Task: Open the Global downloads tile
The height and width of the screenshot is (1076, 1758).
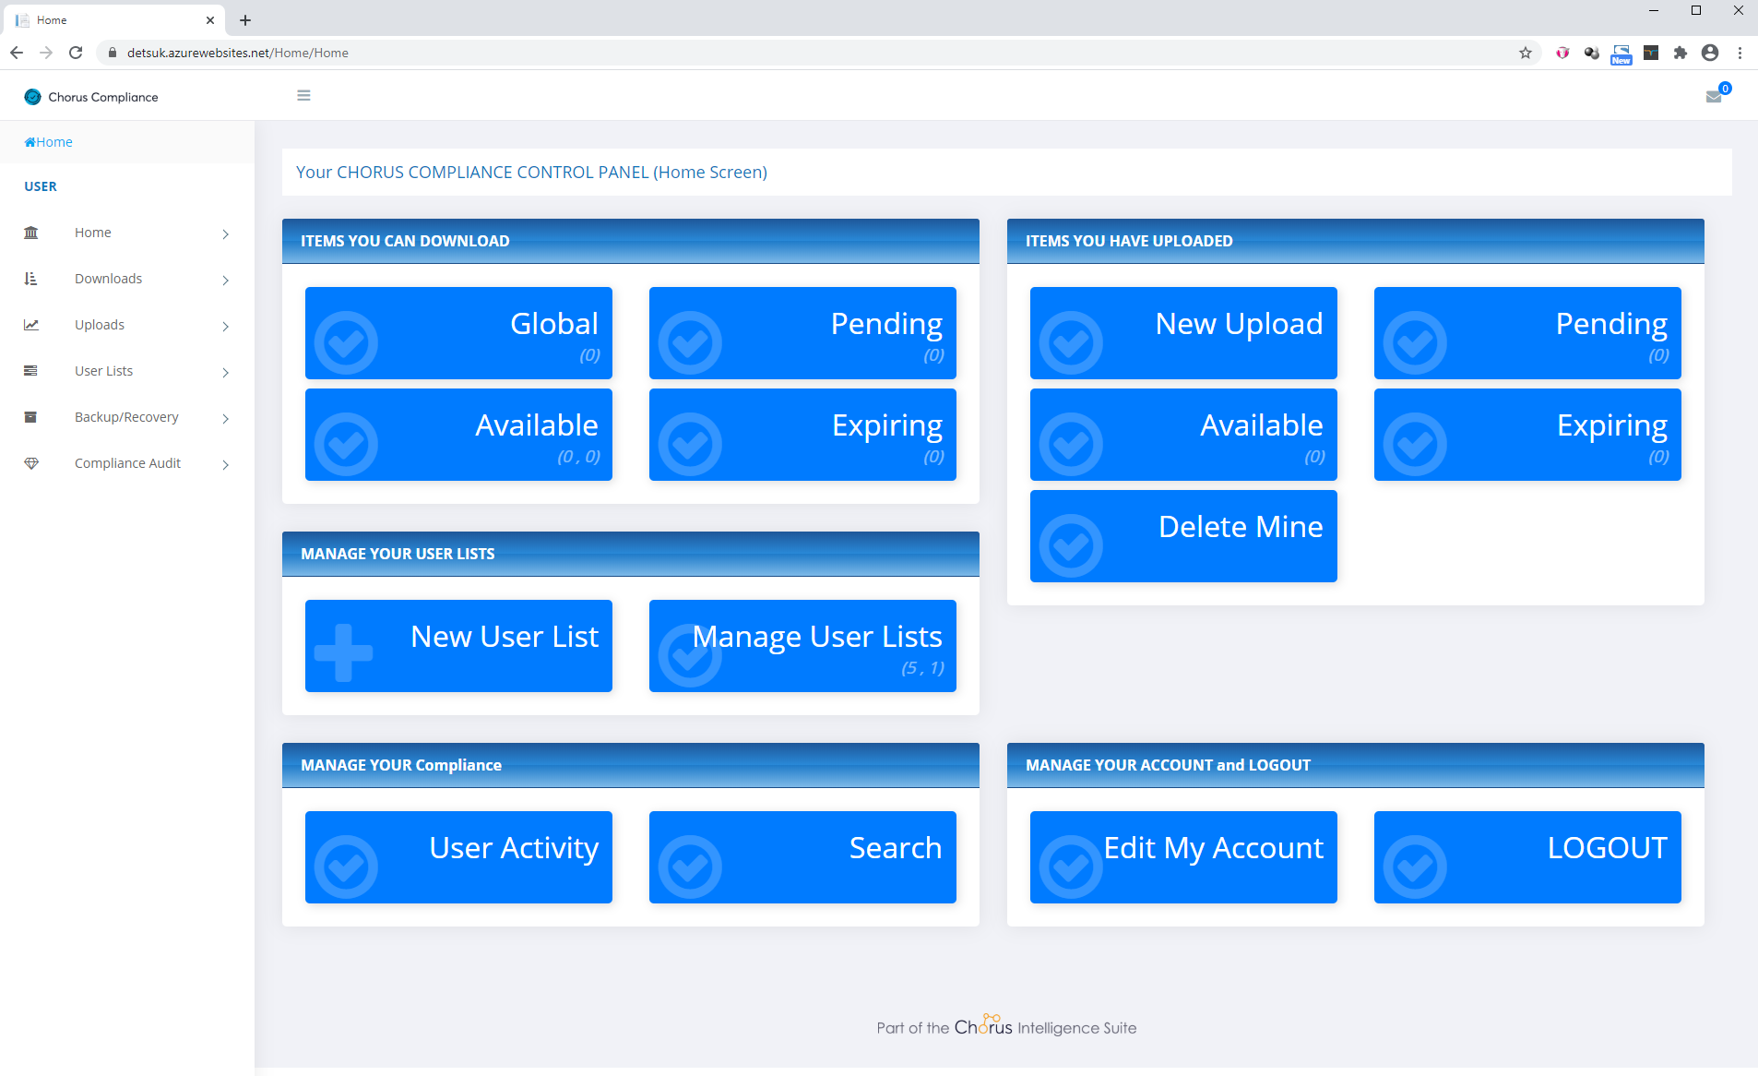Action: point(458,333)
